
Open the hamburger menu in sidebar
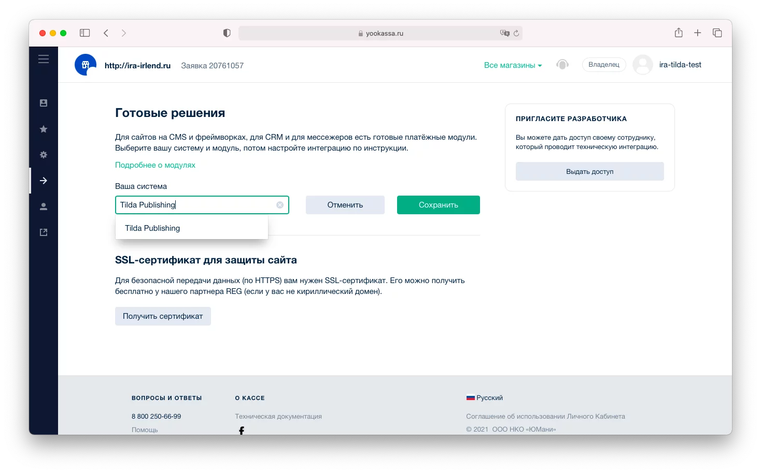(44, 59)
